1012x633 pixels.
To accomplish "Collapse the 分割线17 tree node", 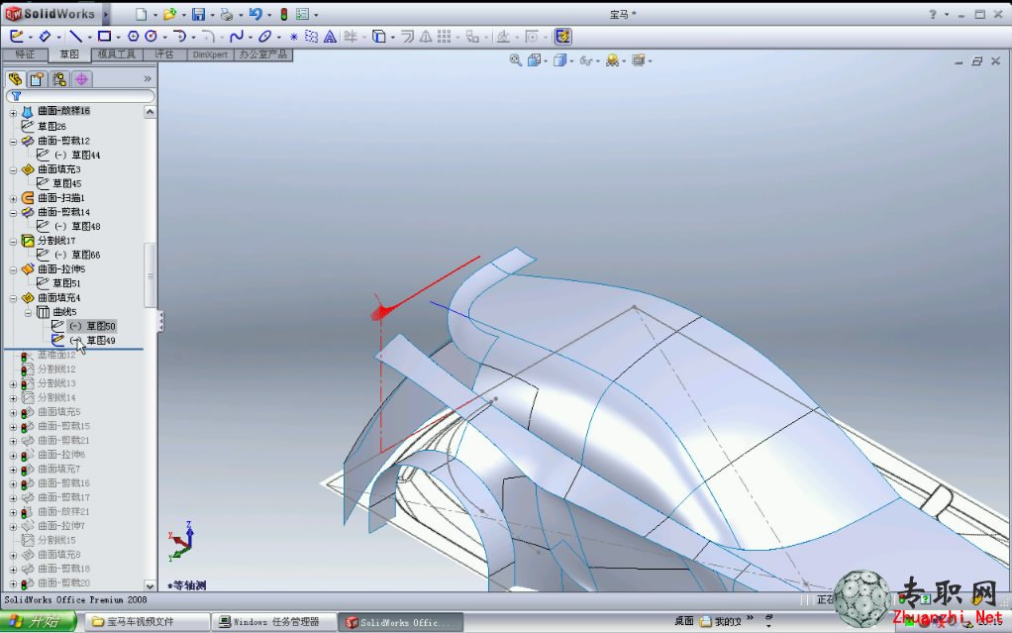I will [x=14, y=242].
